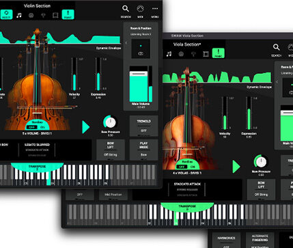Open MIDI settings in the Violin Section window
293x248 pixels.
[140, 12]
